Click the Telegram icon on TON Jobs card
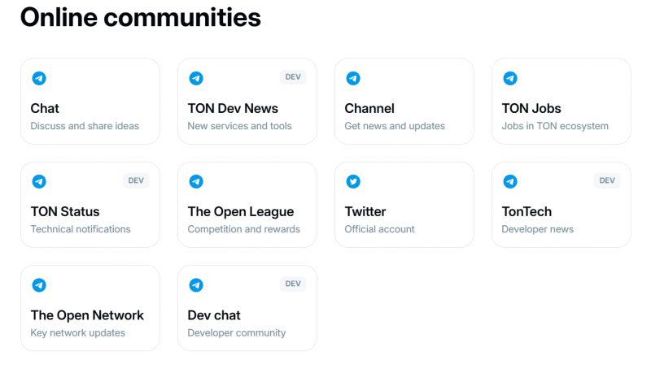 click(x=510, y=78)
